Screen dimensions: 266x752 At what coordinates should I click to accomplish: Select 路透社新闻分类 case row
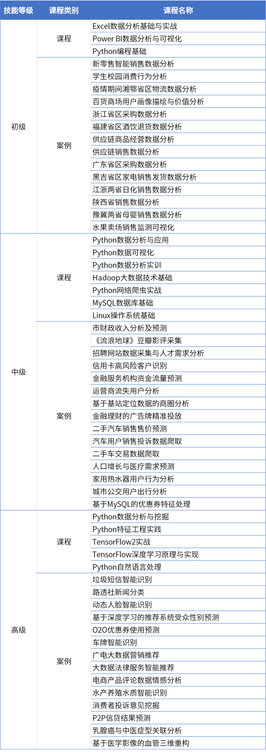click(178, 592)
